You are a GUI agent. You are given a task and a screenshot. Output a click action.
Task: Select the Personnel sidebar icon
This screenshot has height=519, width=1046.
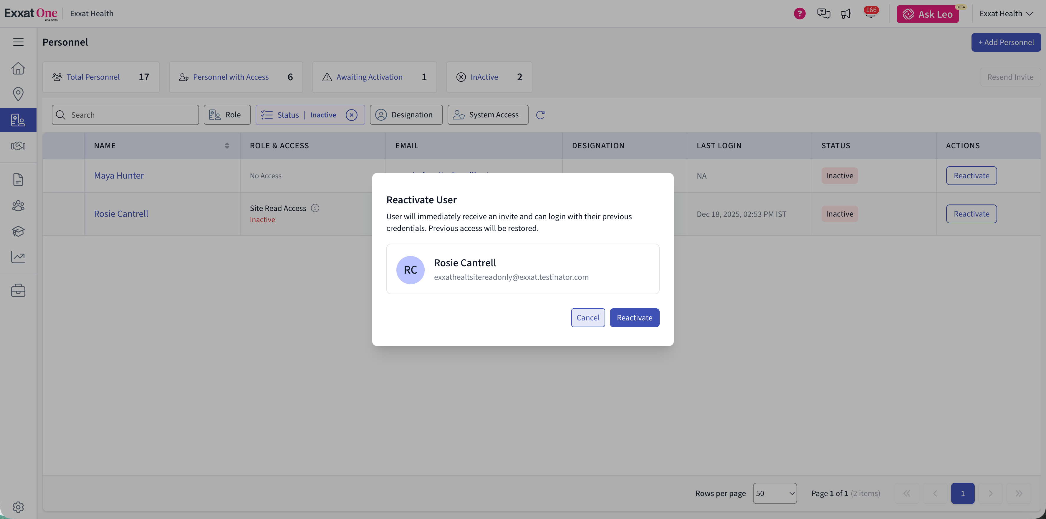tap(18, 120)
